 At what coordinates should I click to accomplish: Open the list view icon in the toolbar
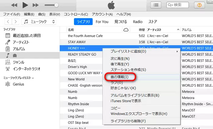click(x=156, y=5)
